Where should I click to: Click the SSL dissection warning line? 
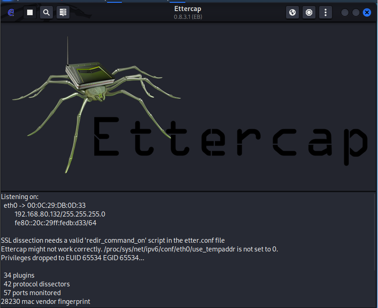pos(113,240)
